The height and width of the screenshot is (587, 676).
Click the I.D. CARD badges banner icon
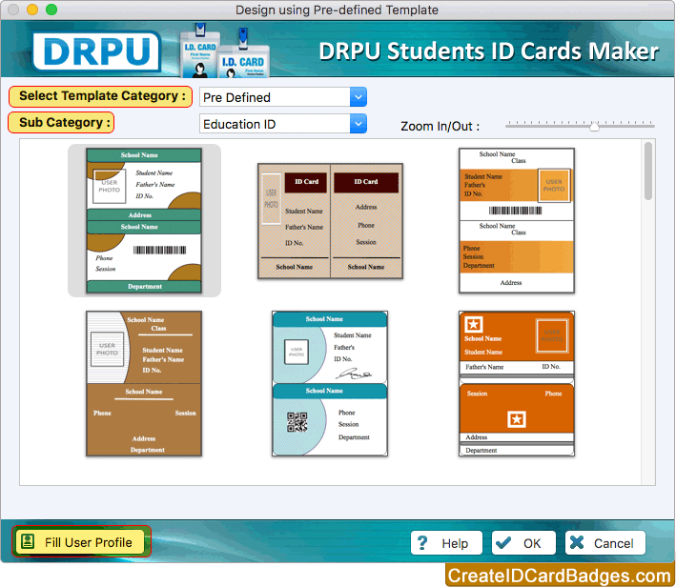(x=225, y=51)
